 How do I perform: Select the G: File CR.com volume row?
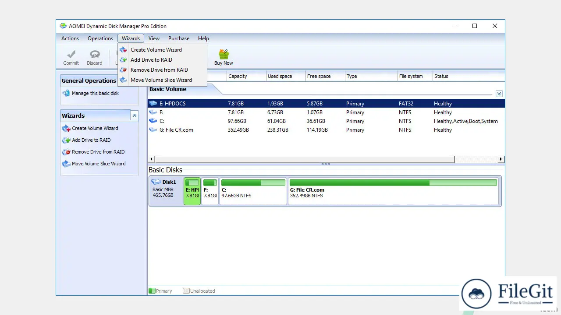coord(326,130)
